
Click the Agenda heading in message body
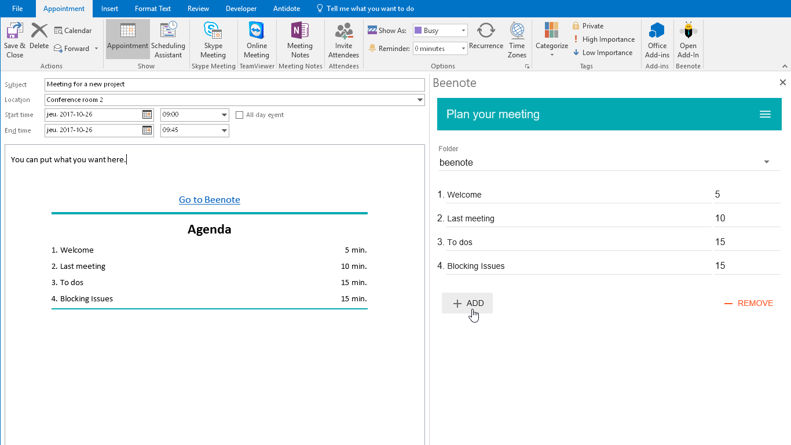[209, 229]
